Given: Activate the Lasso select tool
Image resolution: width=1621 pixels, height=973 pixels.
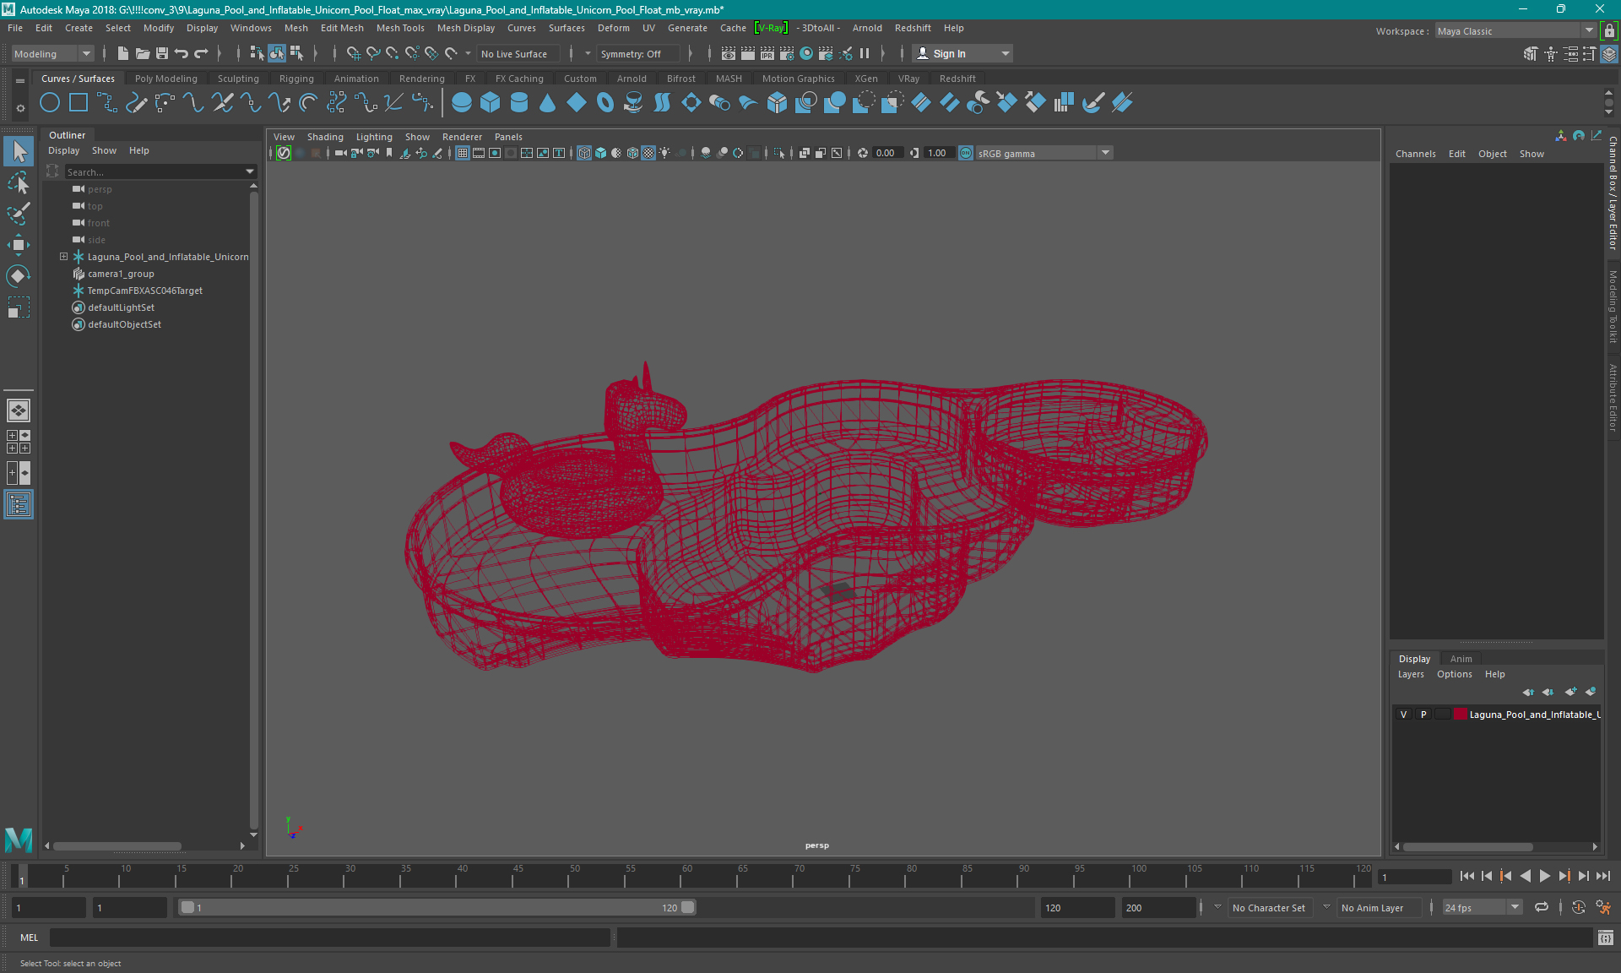Looking at the screenshot, I should click(x=19, y=182).
